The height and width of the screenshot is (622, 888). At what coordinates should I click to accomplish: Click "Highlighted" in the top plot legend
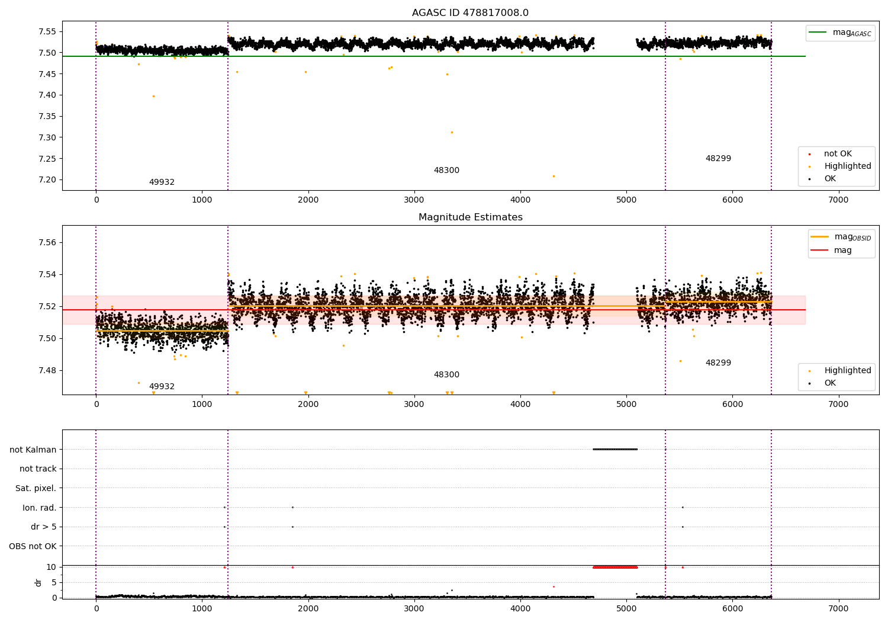[x=848, y=166]
